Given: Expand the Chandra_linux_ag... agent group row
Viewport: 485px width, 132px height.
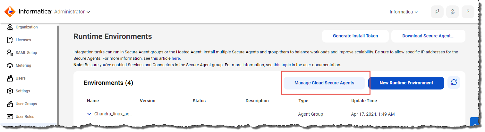Looking at the screenshot, I should click(x=89, y=114).
